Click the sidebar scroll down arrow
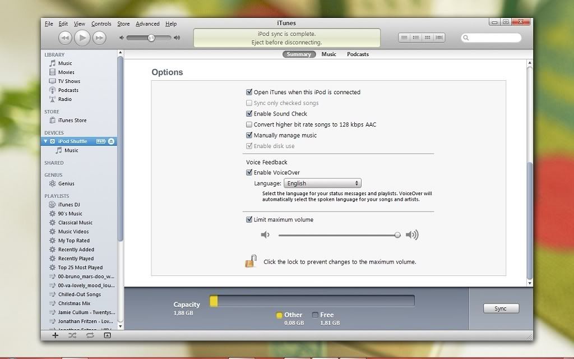The width and height of the screenshot is (574, 359). (120, 326)
